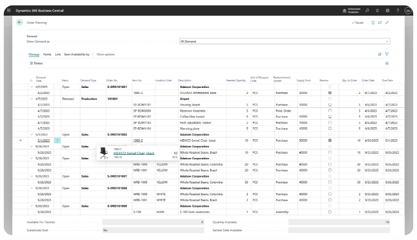Open the filter funnel icon
417x240 pixels.
[387, 54]
